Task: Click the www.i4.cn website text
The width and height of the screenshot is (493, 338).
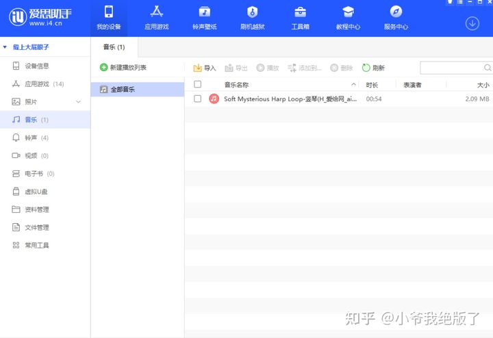Action: tap(46, 23)
